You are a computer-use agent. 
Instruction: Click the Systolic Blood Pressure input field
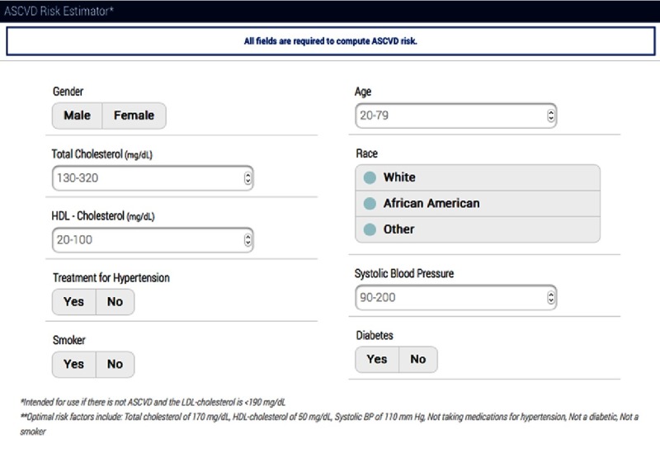point(450,297)
